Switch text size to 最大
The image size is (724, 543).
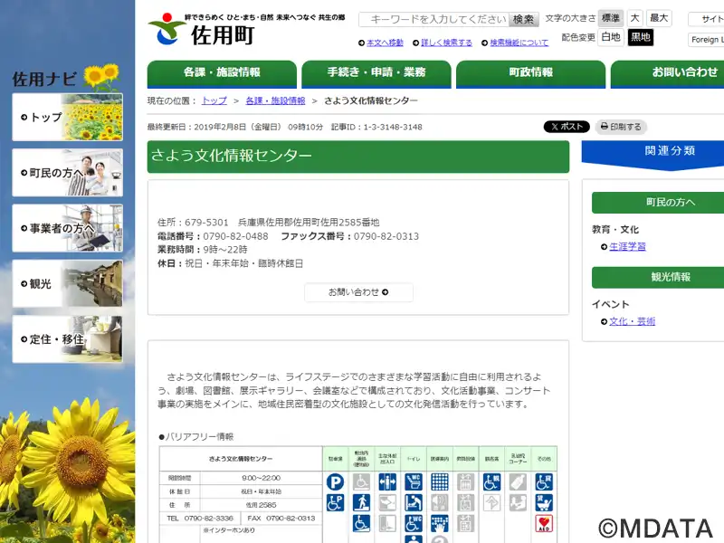coord(659,18)
